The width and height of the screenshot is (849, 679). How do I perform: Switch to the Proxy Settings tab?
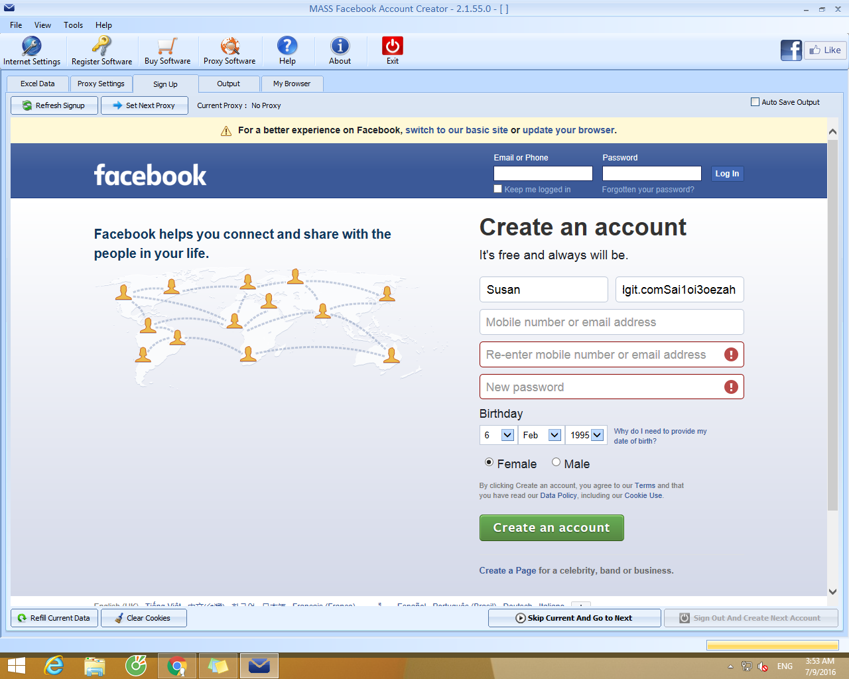click(x=101, y=84)
